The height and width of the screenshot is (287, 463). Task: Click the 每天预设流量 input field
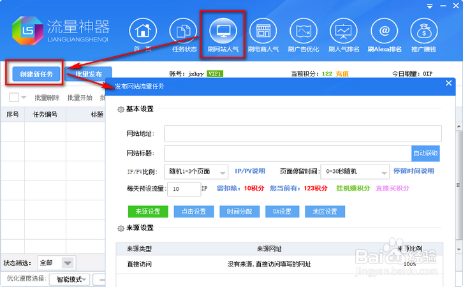[184, 189]
